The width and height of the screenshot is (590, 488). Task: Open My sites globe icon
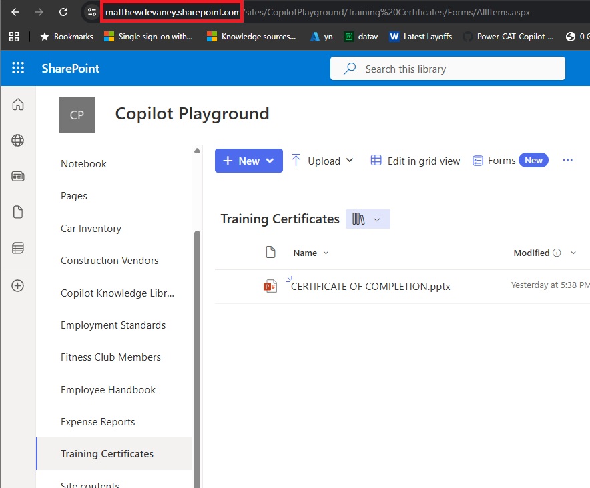18,141
